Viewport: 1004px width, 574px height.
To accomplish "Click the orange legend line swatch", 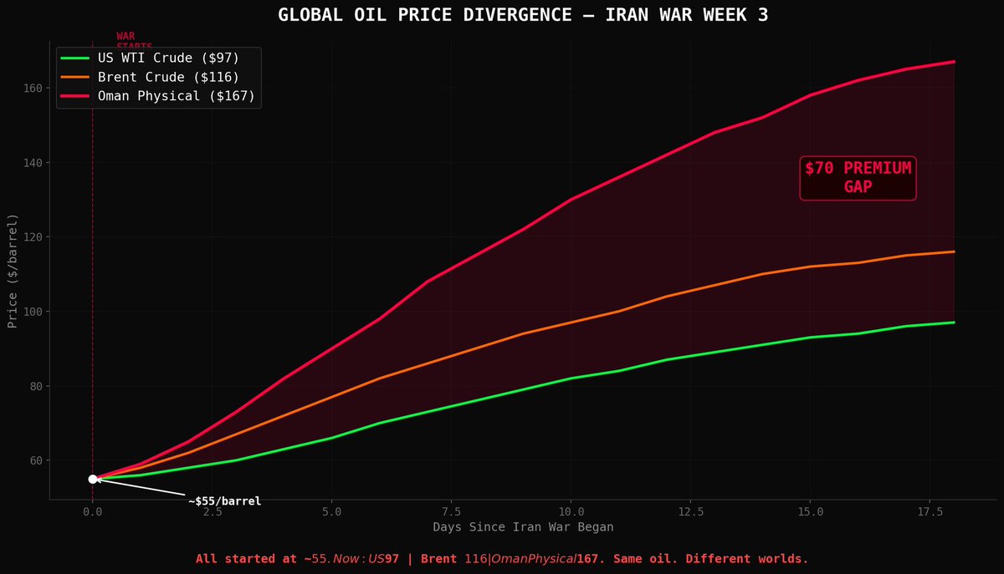I will [75, 77].
